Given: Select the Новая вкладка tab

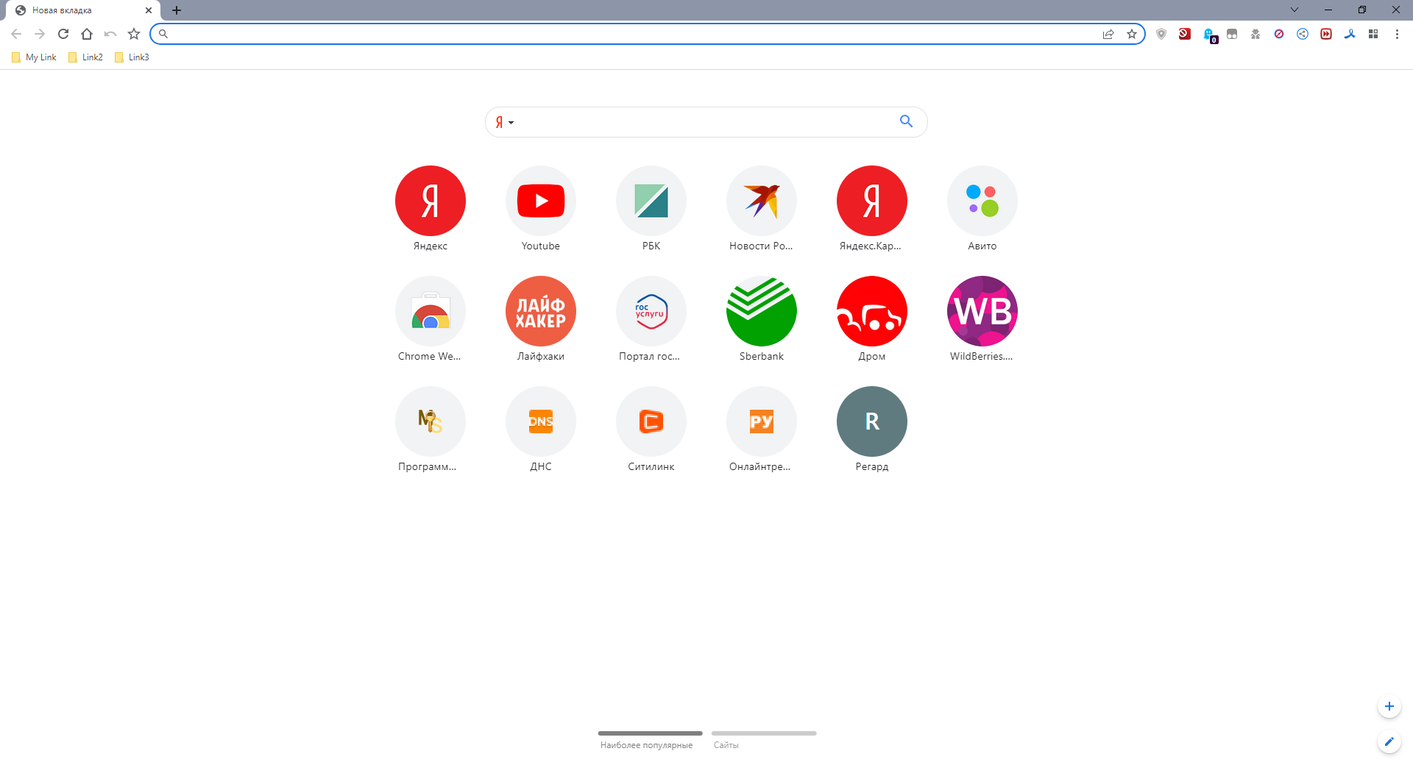Looking at the screenshot, I should (83, 10).
